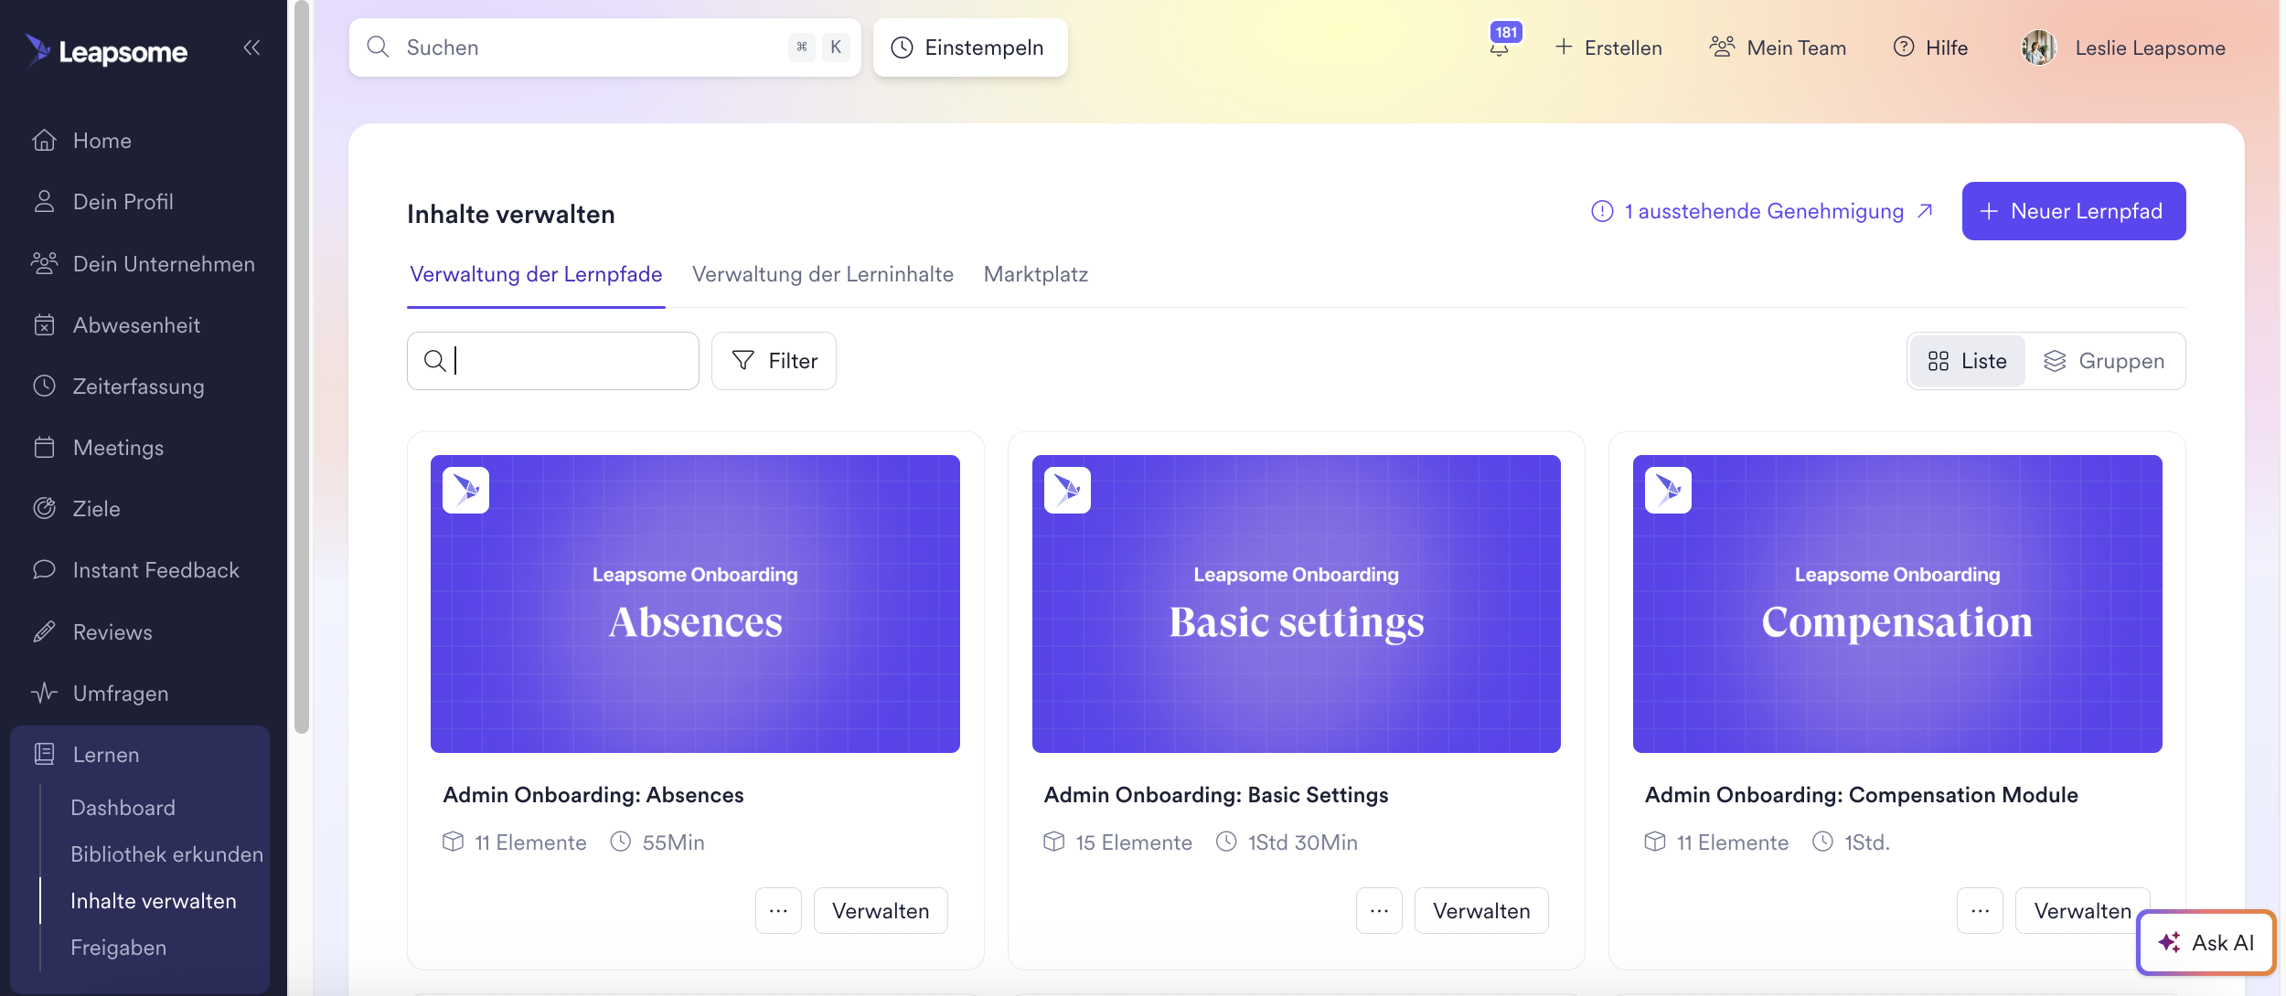This screenshot has width=2286, height=996.
Task: Click the clock icon in the Einstempeln button
Action: [902, 48]
